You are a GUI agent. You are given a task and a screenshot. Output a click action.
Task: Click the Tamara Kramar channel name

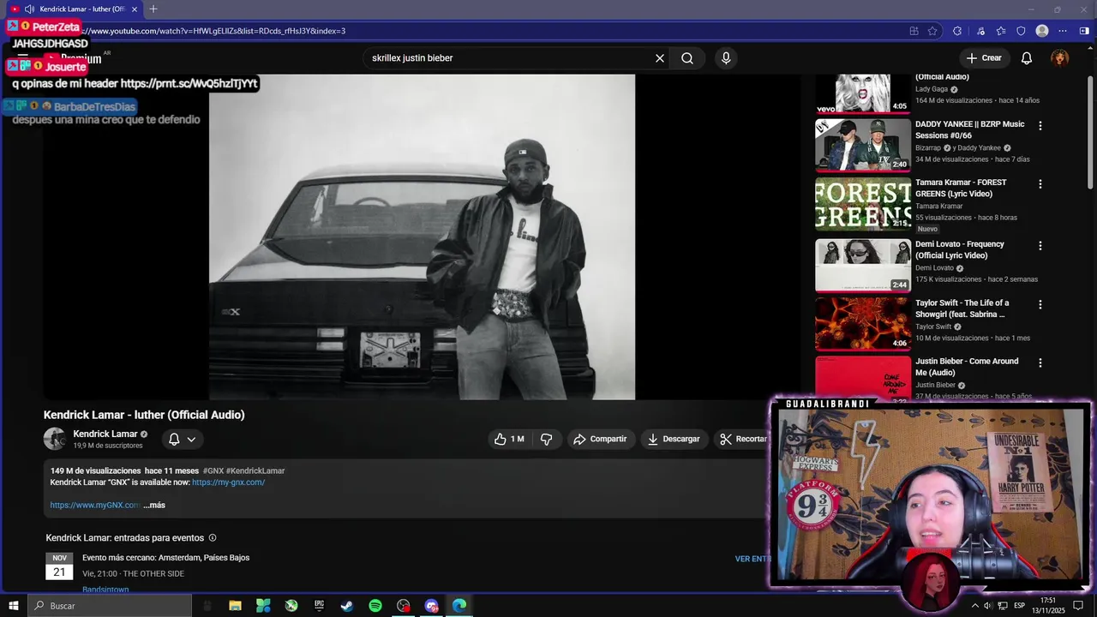coord(938,206)
